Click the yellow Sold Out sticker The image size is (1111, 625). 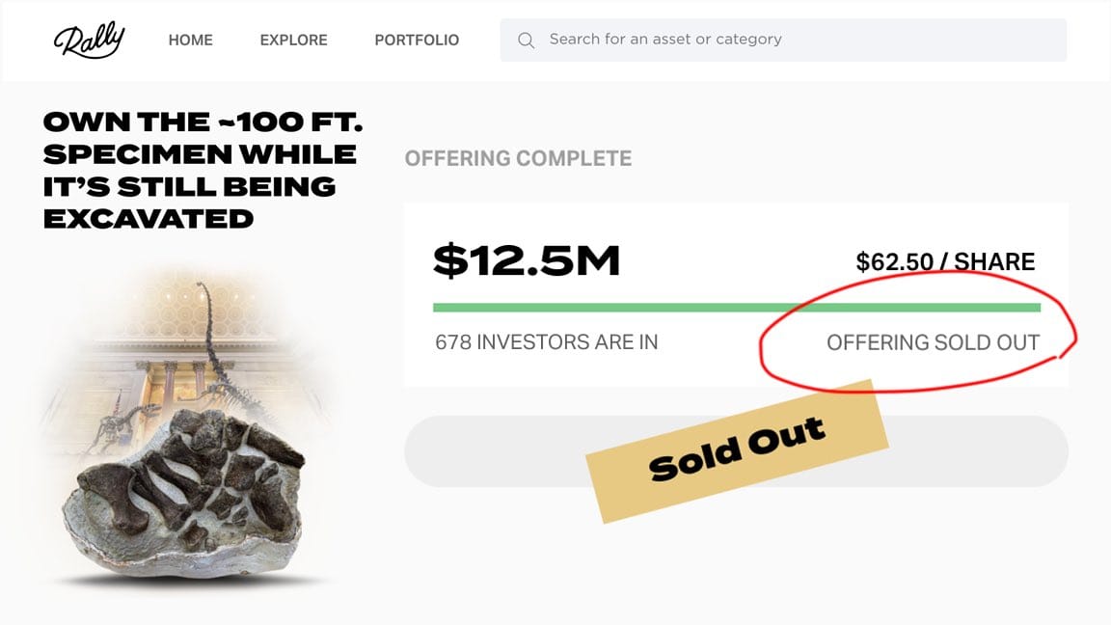coord(739,449)
